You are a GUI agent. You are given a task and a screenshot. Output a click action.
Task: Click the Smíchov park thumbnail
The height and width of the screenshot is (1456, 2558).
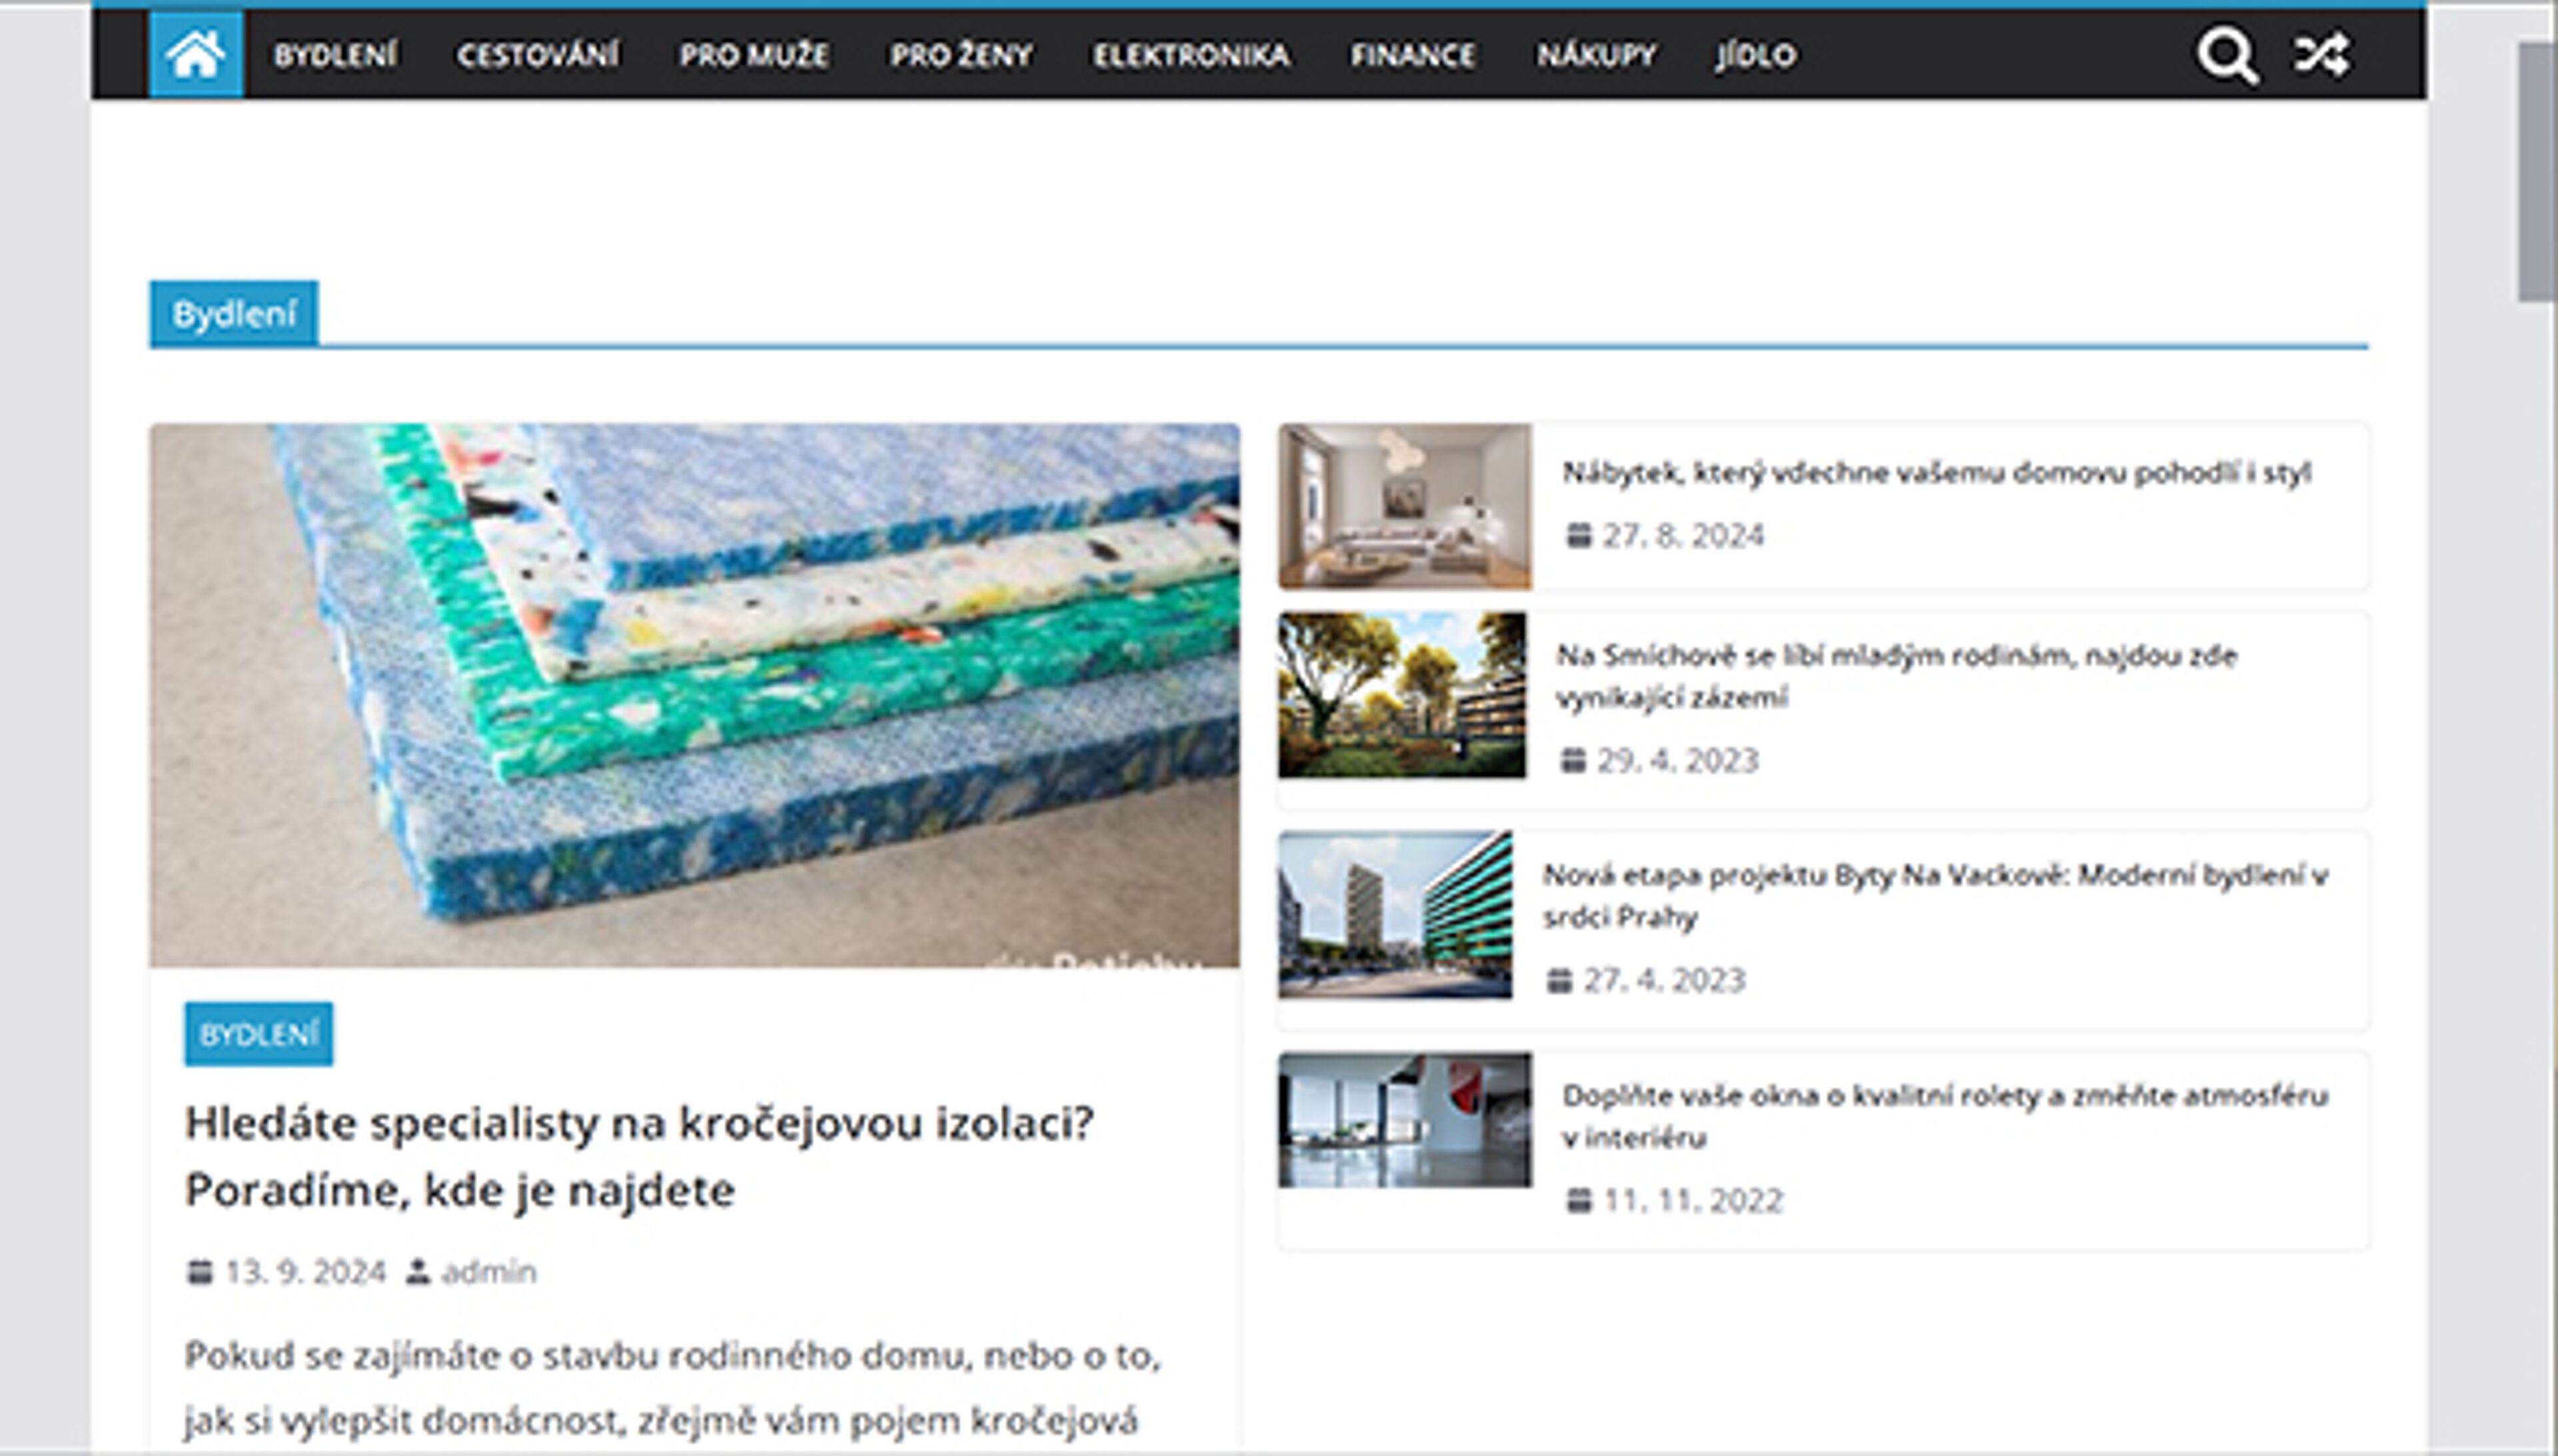(x=1402, y=695)
